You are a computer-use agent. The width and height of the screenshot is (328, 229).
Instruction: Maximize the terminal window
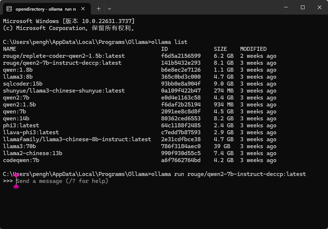[302, 7]
